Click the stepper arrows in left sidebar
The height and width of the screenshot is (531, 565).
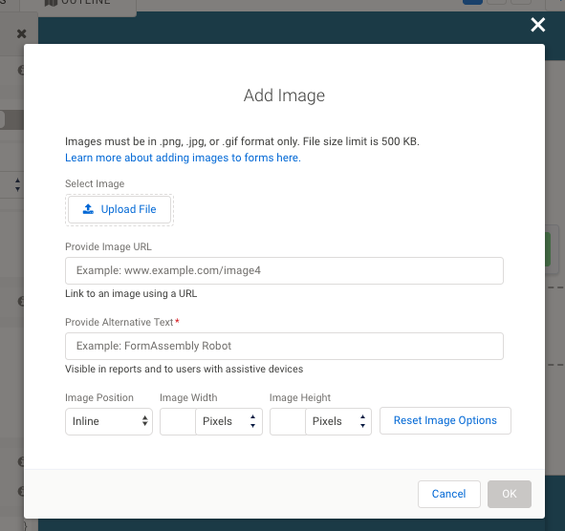[17, 184]
